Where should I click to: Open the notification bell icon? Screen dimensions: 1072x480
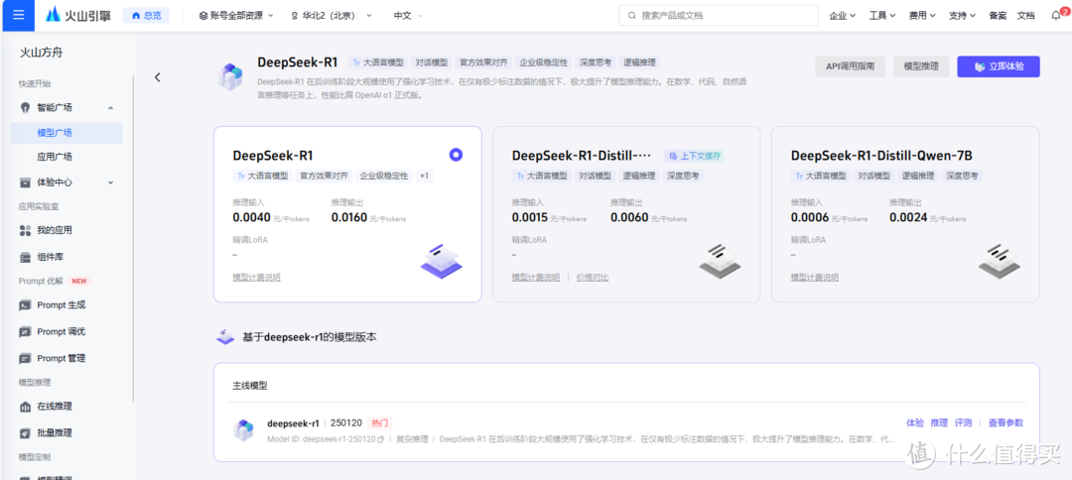1056,15
